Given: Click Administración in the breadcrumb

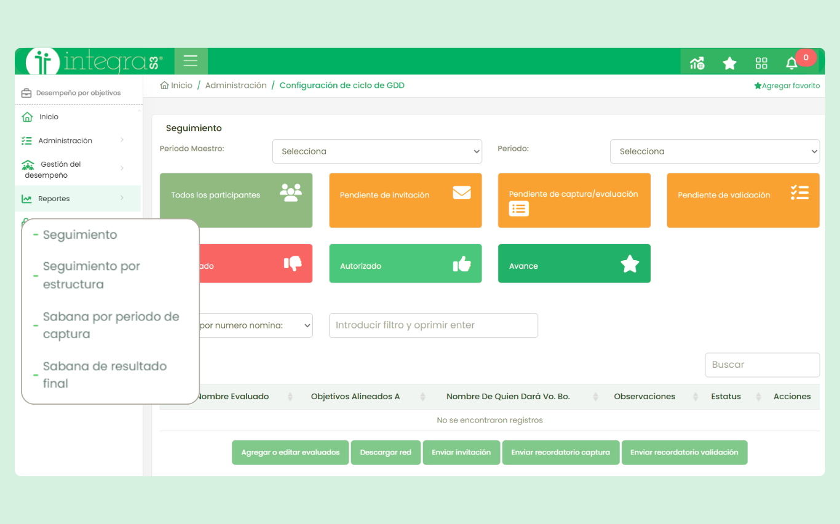Looking at the screenshot, I should click(x=236, y=85).
